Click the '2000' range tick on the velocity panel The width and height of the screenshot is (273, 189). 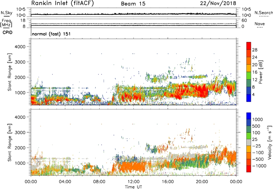20,148
